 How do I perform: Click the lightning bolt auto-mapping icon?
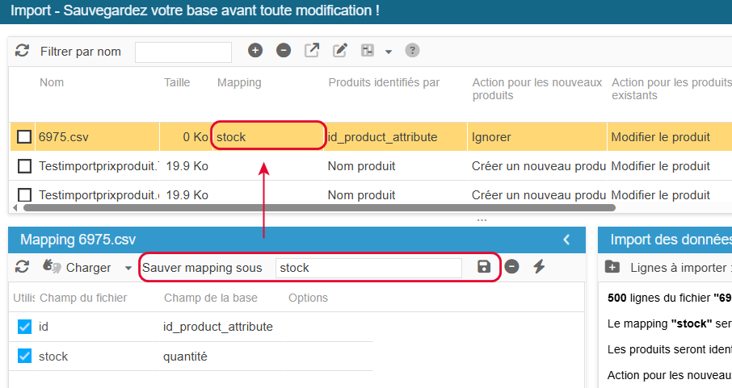(539, 267)
